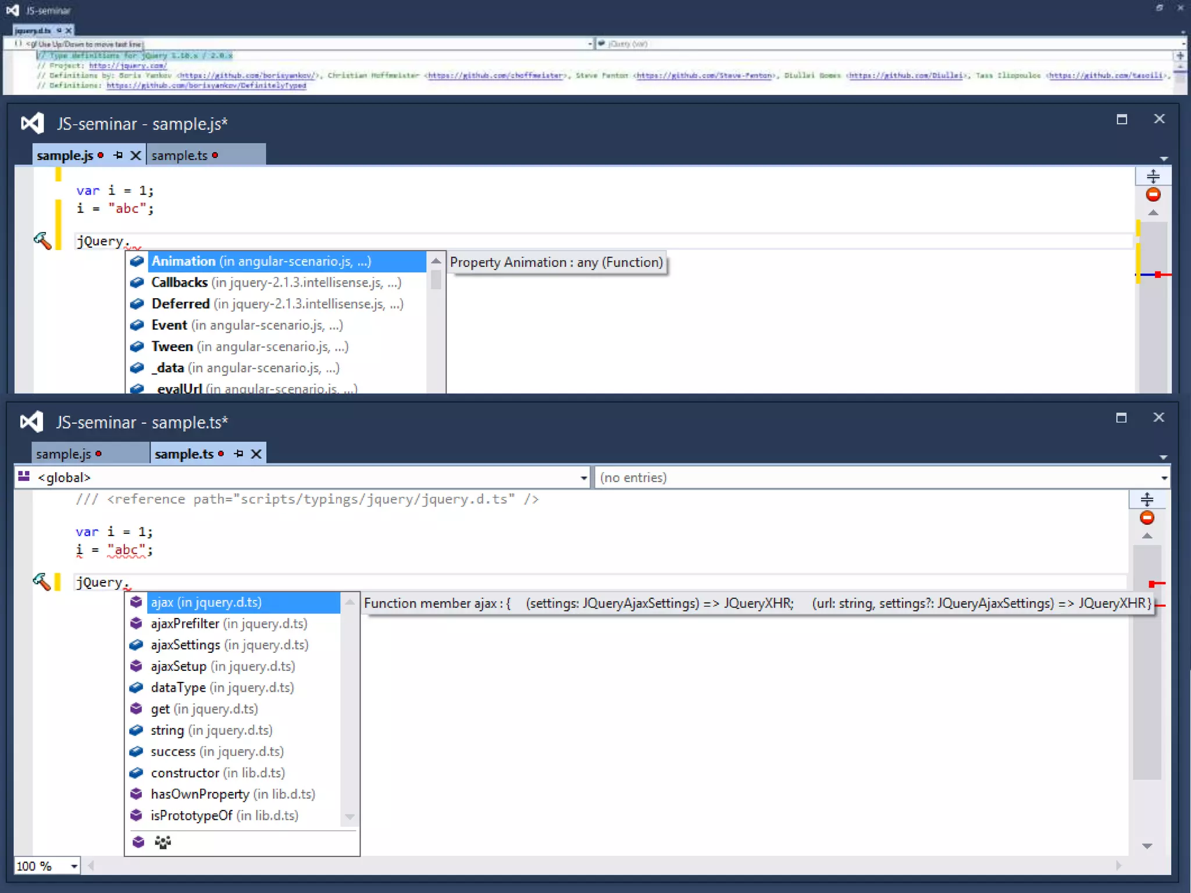Click the Visual Studio logo in sample.ts window
This screenshot has height=893, width=1191.
(x=32, y=422)
